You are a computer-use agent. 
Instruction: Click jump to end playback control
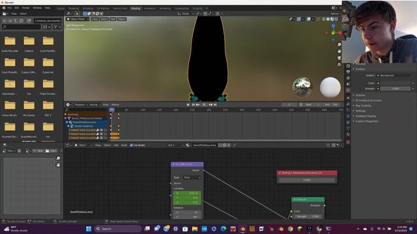215,105
